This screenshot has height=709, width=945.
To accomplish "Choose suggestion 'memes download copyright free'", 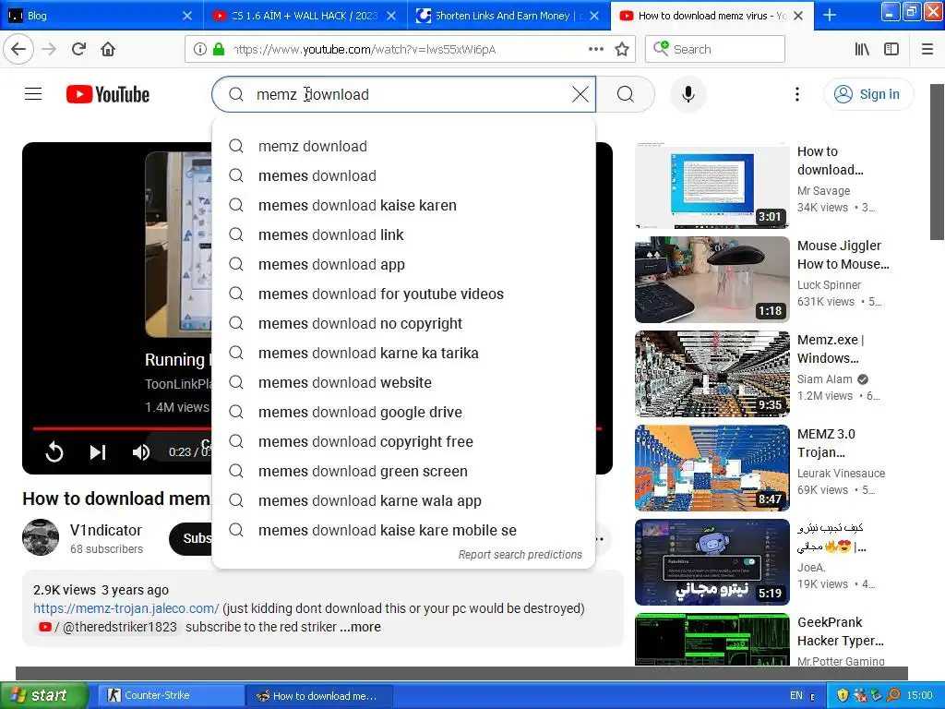I will tap(403, 441).
